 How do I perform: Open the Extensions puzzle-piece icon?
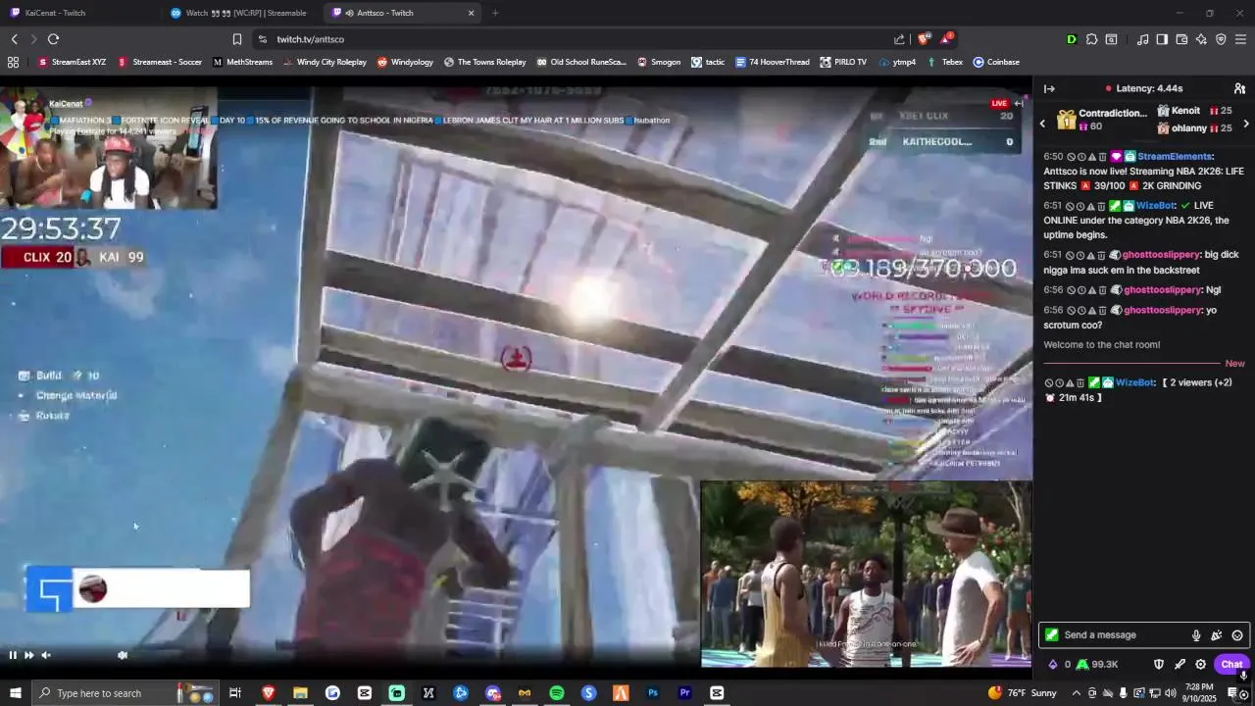pyautogui.click(x=1091, y=39)
